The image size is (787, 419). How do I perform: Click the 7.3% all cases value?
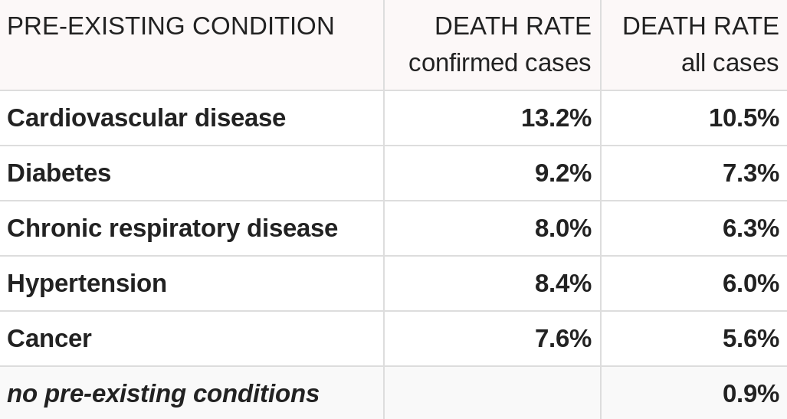(x=750, y=173)
